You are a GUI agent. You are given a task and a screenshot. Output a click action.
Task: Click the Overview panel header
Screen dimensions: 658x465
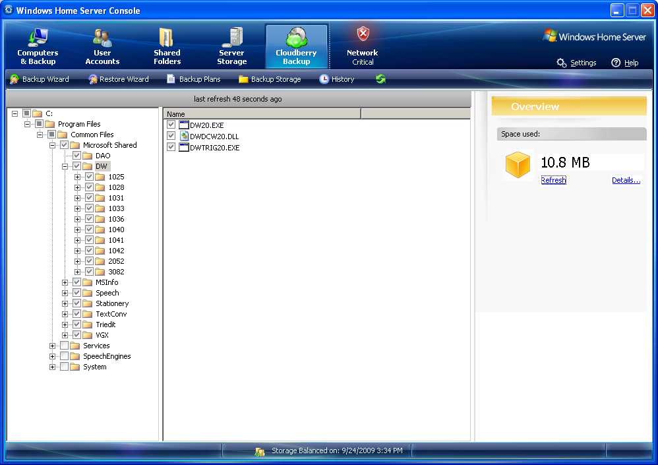[x=569, y=106]
